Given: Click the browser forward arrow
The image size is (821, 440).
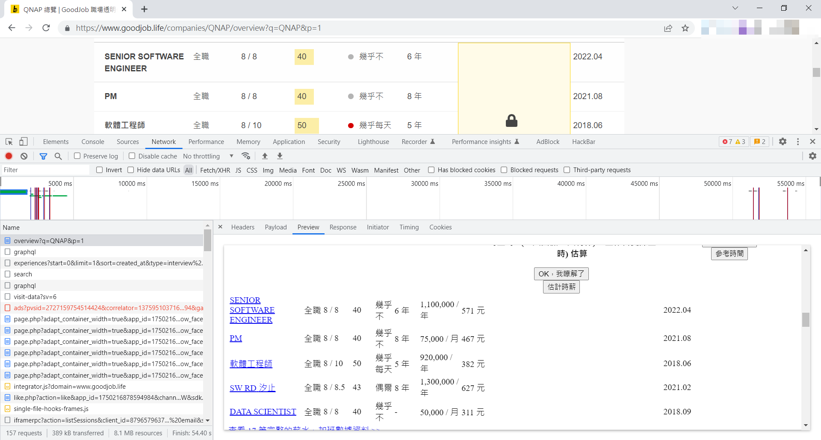Looking at the screenshot, I should click(29, 28).
